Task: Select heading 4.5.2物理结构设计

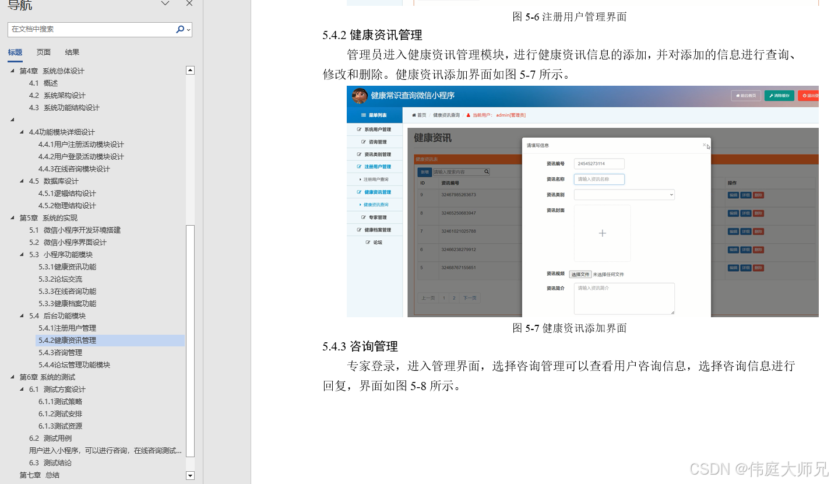Action: tap(67, 206)
